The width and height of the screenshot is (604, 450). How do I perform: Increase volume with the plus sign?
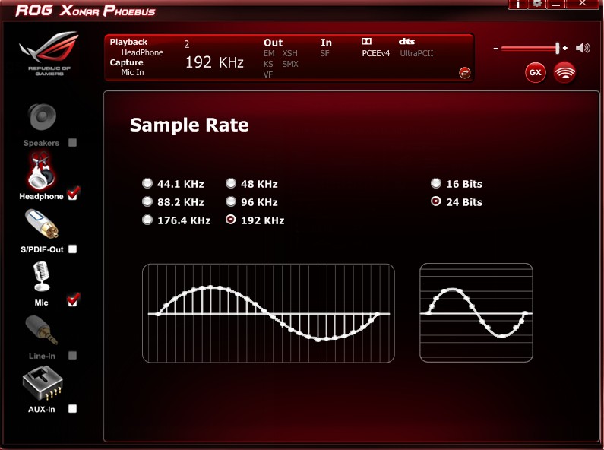pyautogui.click(x=565, y=48)
